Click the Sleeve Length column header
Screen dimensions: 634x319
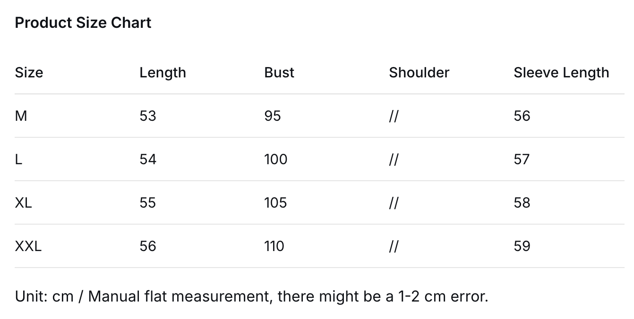click(x=561, y=73)
